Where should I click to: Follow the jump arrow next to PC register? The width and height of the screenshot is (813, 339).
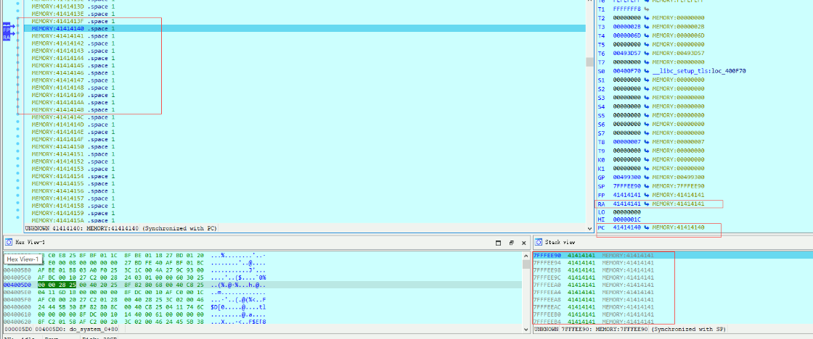[647, 227]
